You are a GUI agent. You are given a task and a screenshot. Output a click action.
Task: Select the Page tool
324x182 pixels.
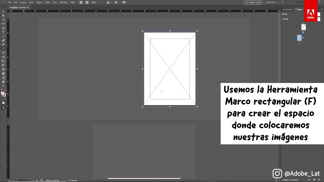(x=3, y=19)
